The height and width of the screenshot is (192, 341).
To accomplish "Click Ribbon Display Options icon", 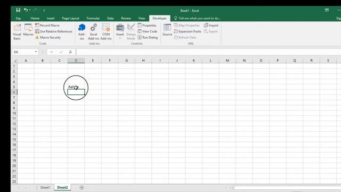I will point(327,10).
